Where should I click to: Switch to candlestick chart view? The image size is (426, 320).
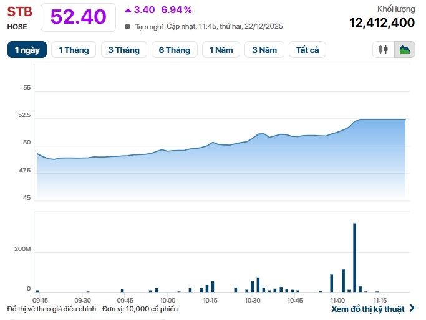(383, 50)
